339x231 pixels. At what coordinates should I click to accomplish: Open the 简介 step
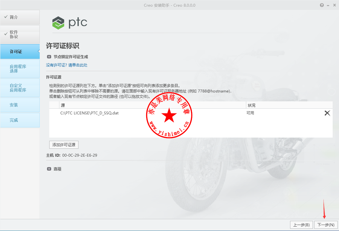[x=20, y=17]
